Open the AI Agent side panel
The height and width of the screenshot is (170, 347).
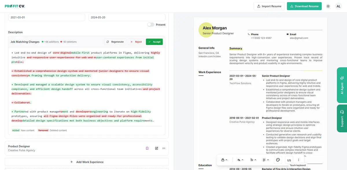click(x=342, y=85)
